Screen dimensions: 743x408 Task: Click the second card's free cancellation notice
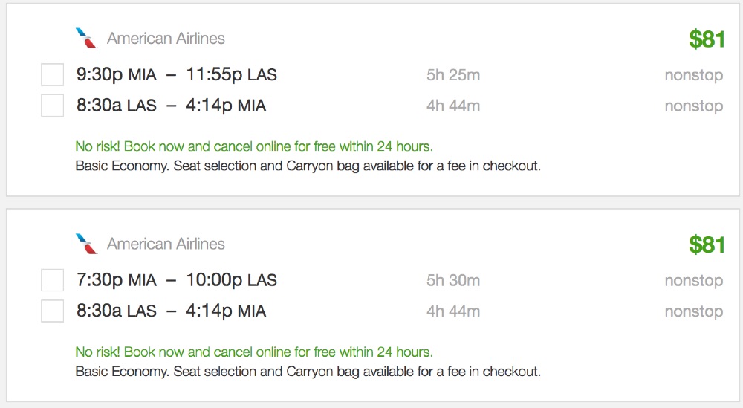coord(253,352)
